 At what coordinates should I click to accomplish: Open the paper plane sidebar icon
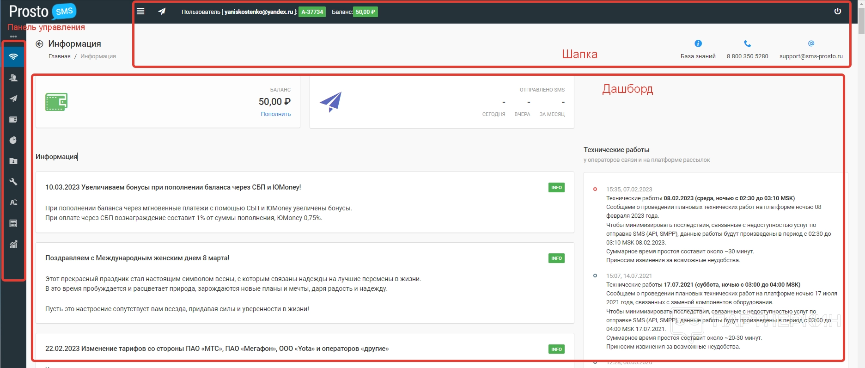[x=13, y=98]
